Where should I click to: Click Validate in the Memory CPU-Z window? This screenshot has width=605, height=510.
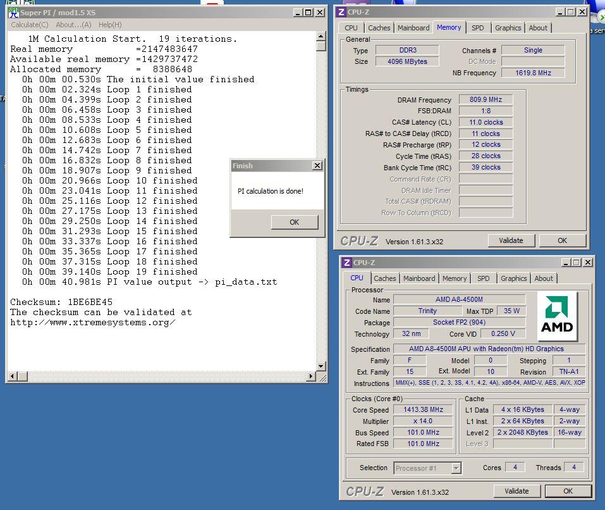point(511,240)
